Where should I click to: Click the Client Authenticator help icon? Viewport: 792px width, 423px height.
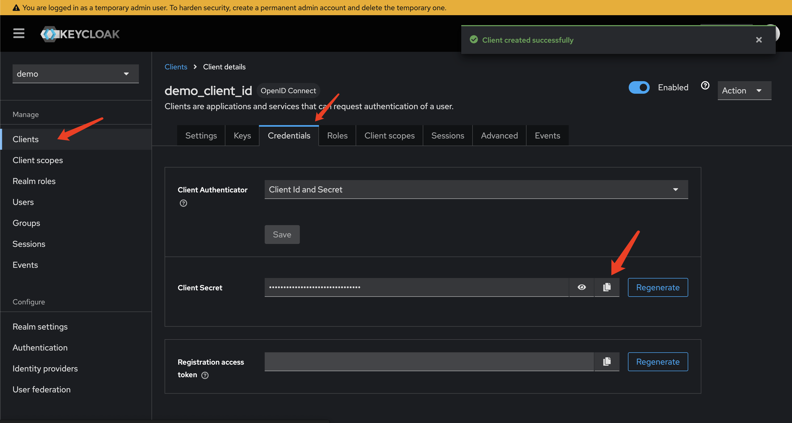(x=183, y=203)
